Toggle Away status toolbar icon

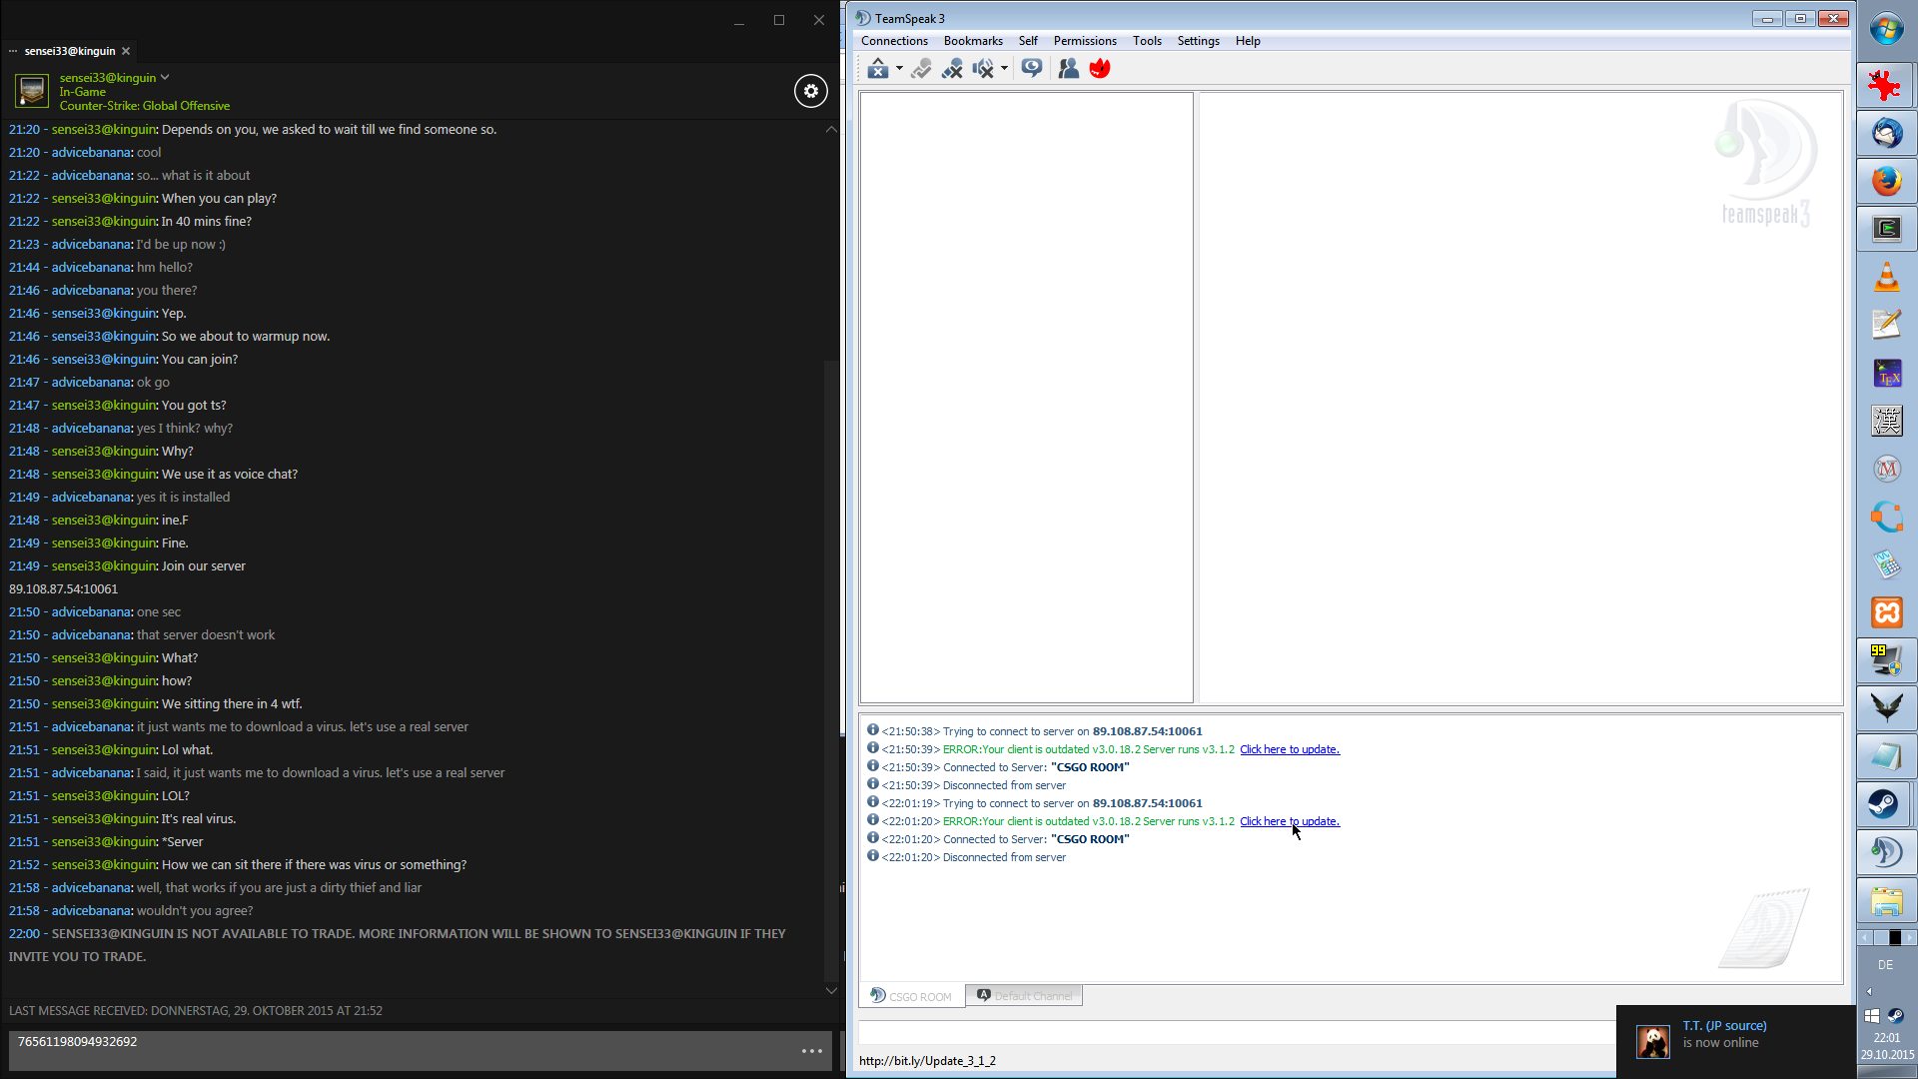[877, 68]
